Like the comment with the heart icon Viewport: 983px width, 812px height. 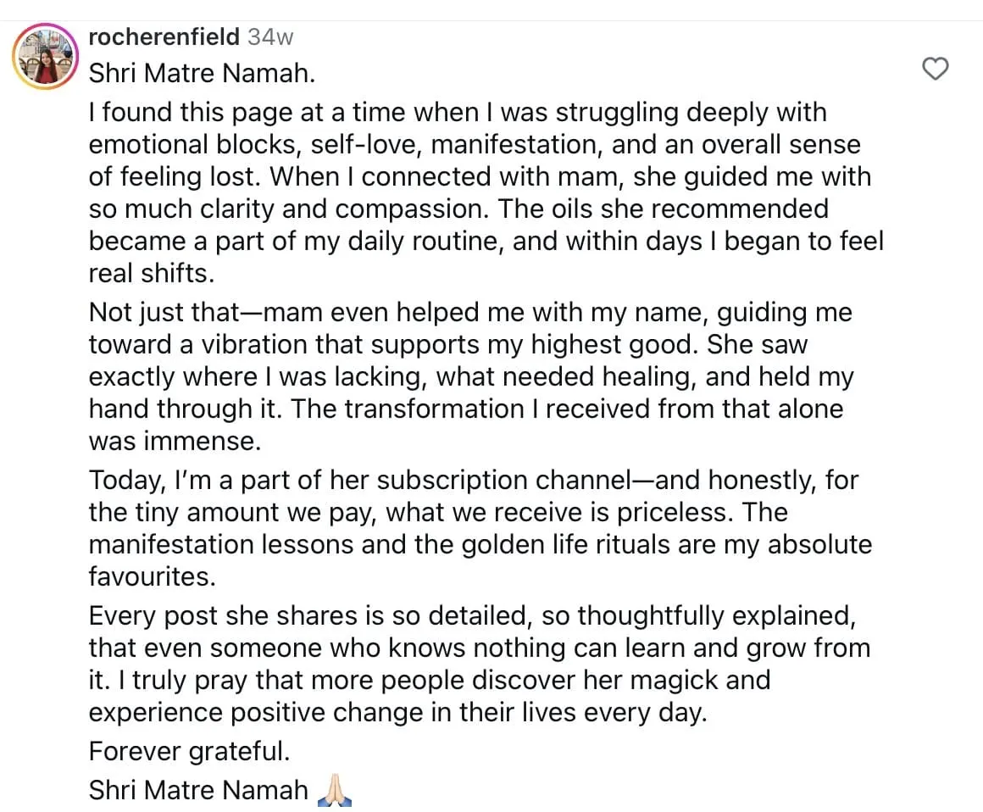click(x=936, y=69)
